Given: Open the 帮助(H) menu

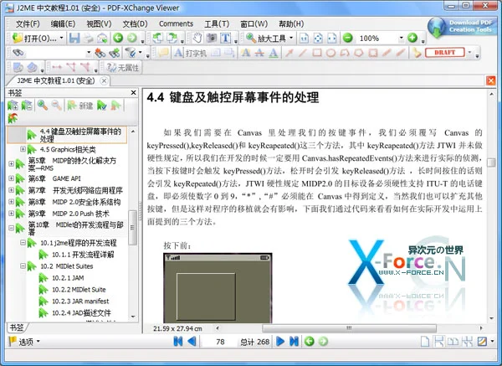Looking at the screenshot, I should [x=291, y=23].
